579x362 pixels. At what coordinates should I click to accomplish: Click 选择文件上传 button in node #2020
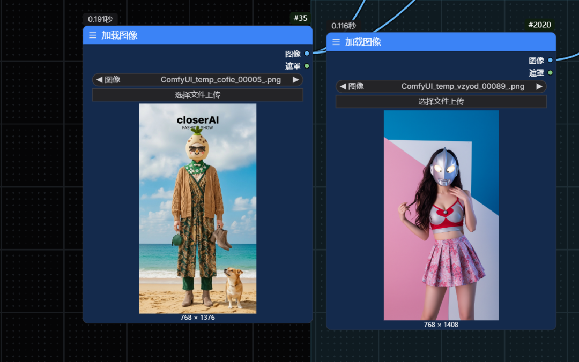click(x=441, y=102)
